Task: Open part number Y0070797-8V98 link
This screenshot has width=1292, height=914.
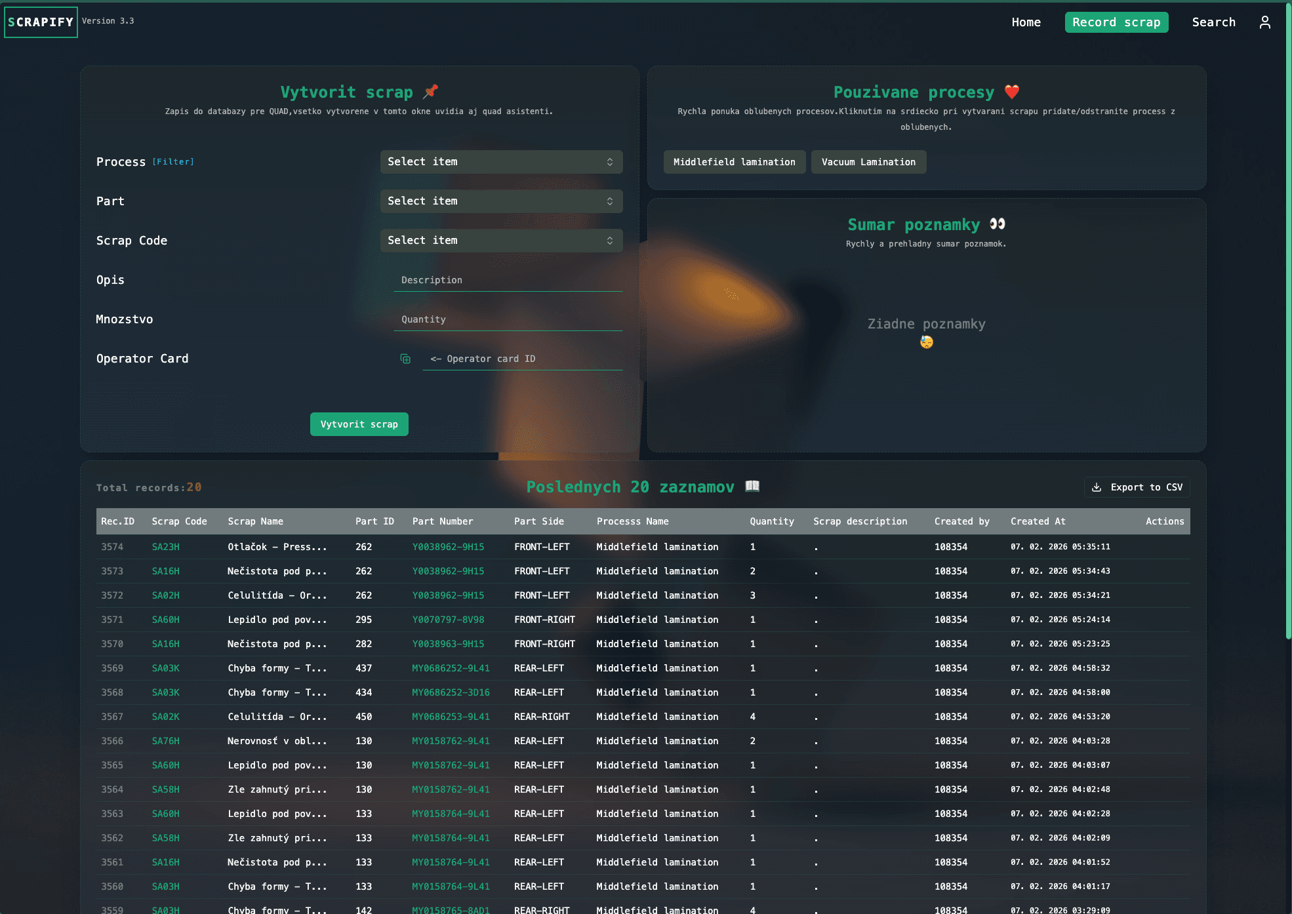Action: coord(448,620)
